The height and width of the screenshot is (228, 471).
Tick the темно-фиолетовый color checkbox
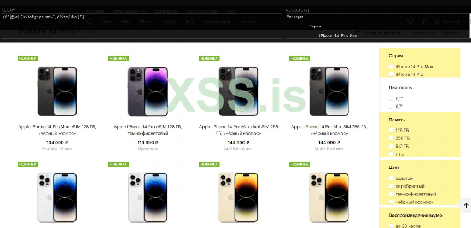(x=391, y=194)
